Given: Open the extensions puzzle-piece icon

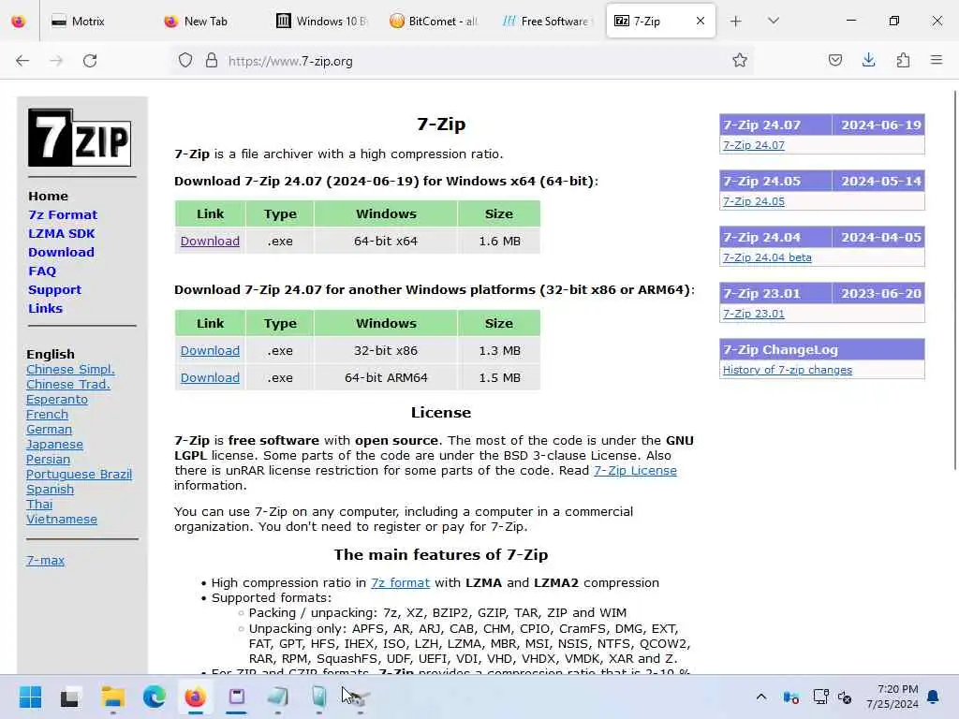Looking at the screenshot, I should pyautogui.click(x=903, y=60).
